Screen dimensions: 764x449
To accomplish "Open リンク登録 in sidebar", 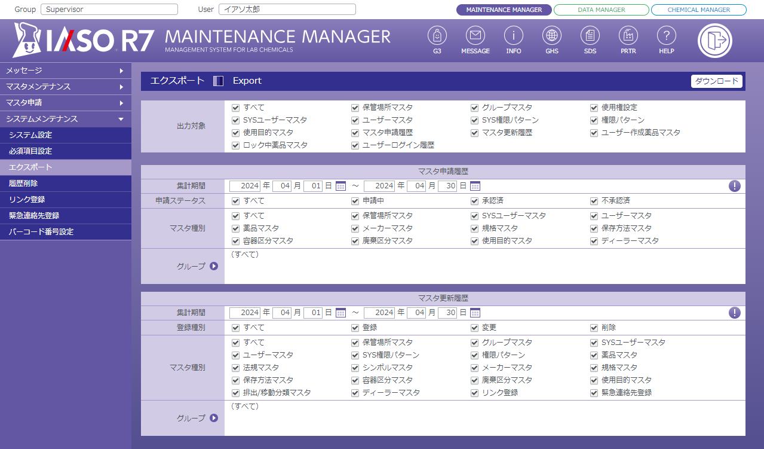I will click(66, 200).
